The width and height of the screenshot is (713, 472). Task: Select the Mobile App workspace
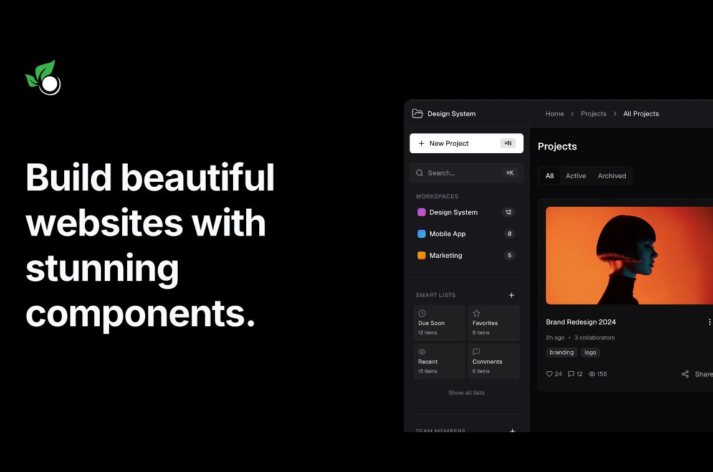pyautogui.click(x=466, y=234)
